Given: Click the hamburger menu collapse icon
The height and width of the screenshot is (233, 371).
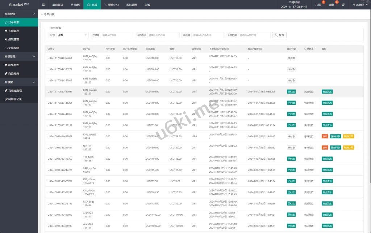Looking at the screenshot, I should 43,5.
